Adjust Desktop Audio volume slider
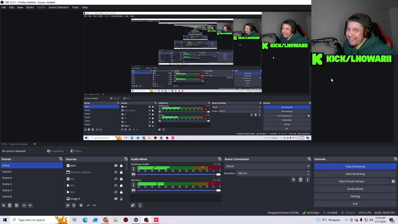The height and width of the screenshot is (224, 398). (179, 174)
